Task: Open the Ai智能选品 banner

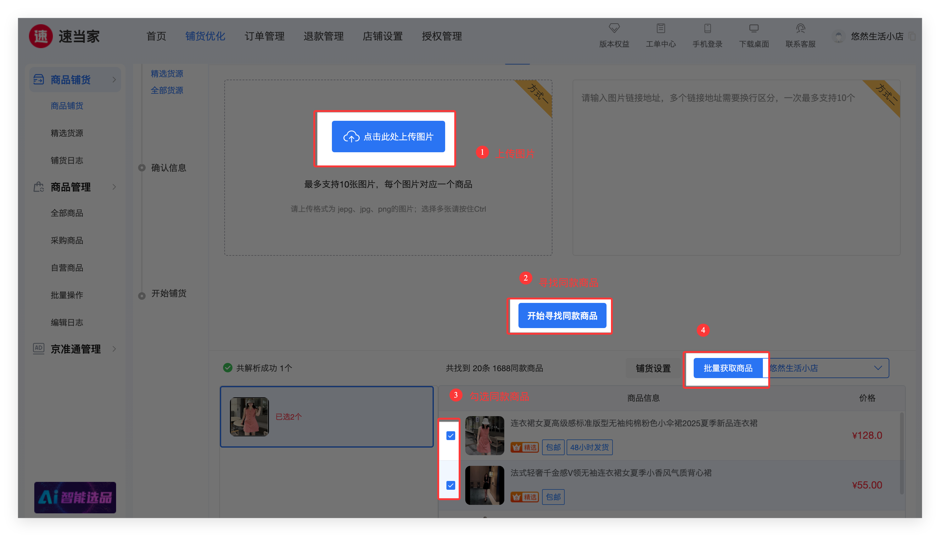Action: (75, 497)
